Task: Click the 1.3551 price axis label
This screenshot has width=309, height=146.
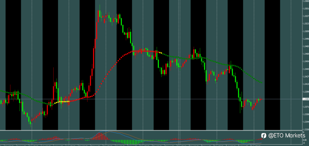Action: [x=306, y=9]
